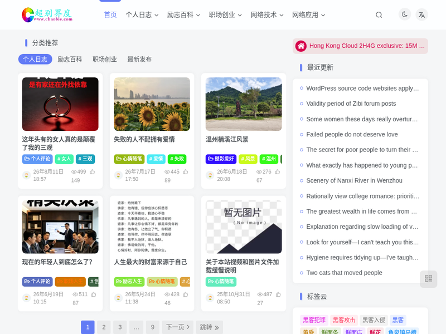
Task: Open 'Two cats that moved people'
Action: [x=344, y=273]
